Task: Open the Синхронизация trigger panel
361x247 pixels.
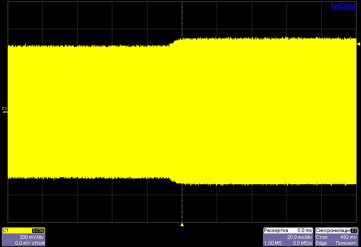Action: [333, 231]
